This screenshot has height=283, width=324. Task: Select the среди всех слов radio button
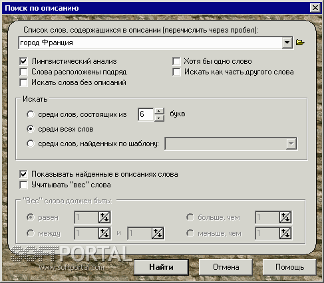[31, 129]
